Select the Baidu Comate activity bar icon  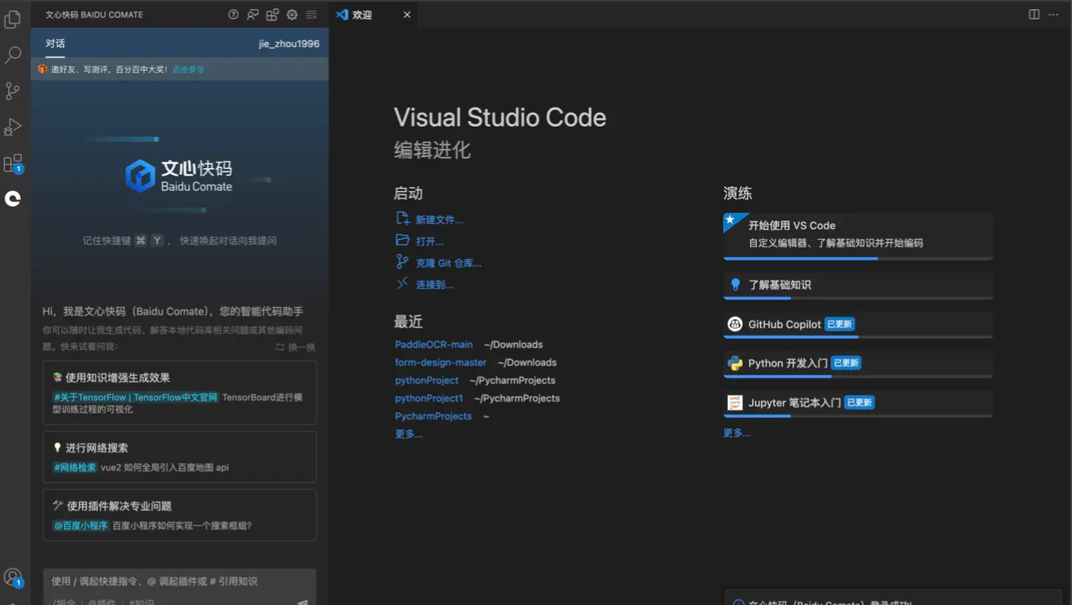[x=13, y=199]
